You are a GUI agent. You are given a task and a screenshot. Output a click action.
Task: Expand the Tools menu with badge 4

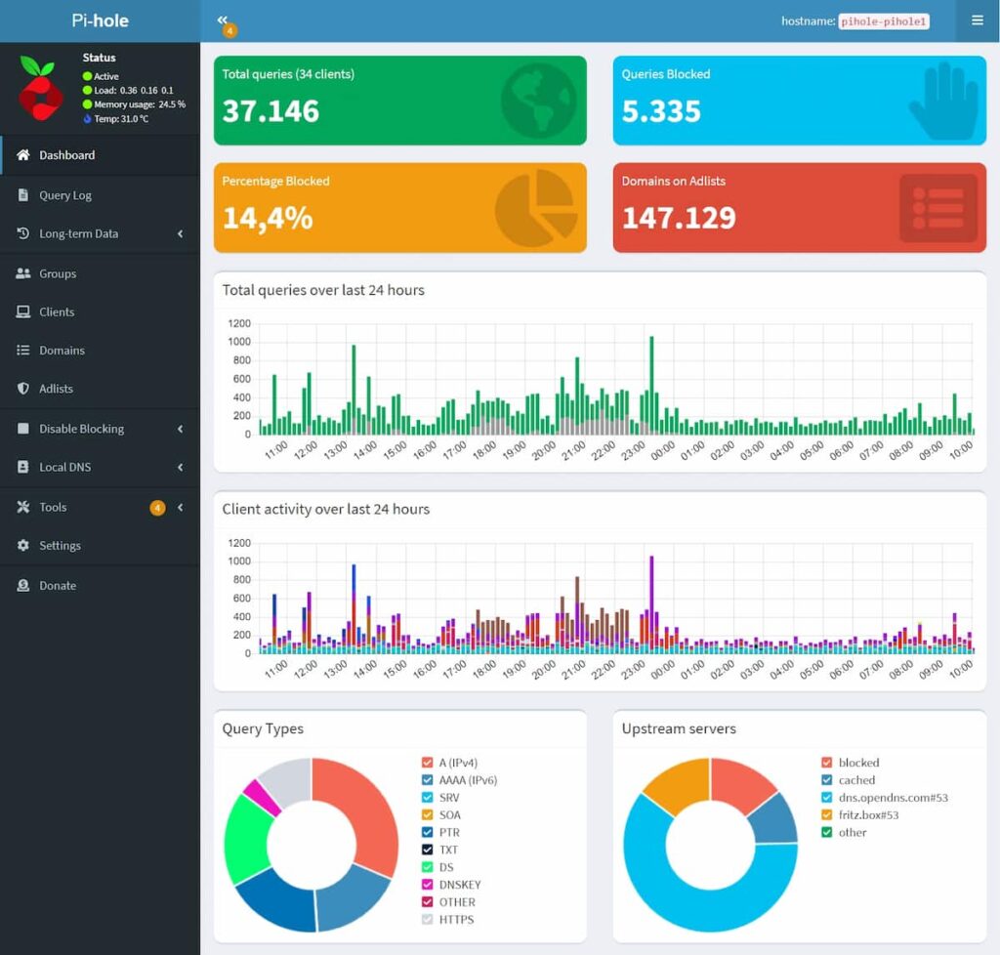click(55, 507)
